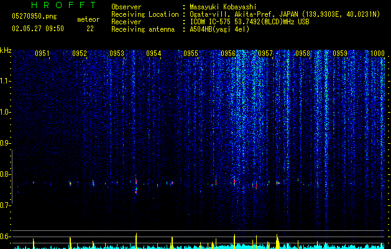This screenshot has height=249, width=391.
Task: Click the 0956 time marker
Action: coord(228,54)
